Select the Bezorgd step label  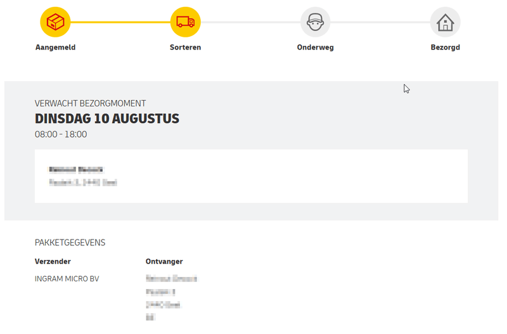coord(445,48)
